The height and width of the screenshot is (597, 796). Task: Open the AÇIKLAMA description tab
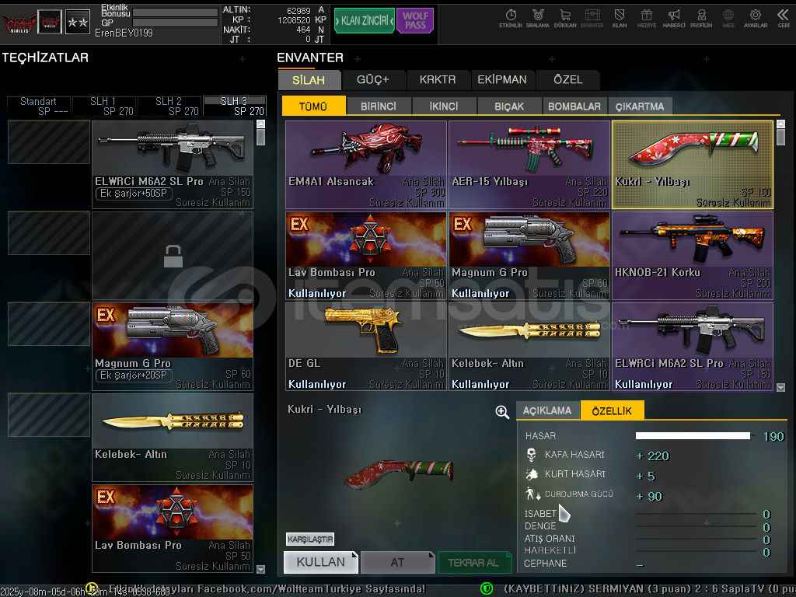[x=547, y=410]
